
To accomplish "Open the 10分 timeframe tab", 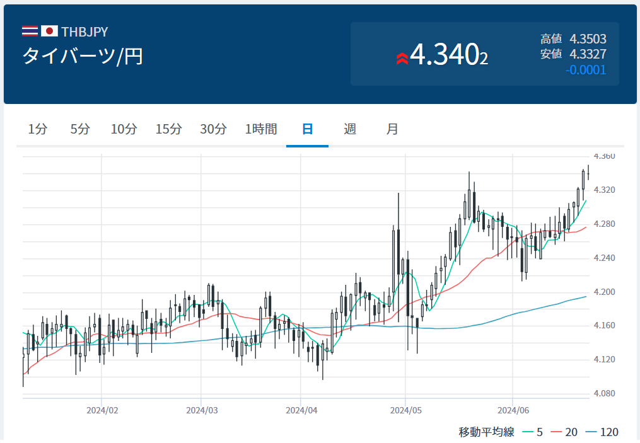I will 124,129.
